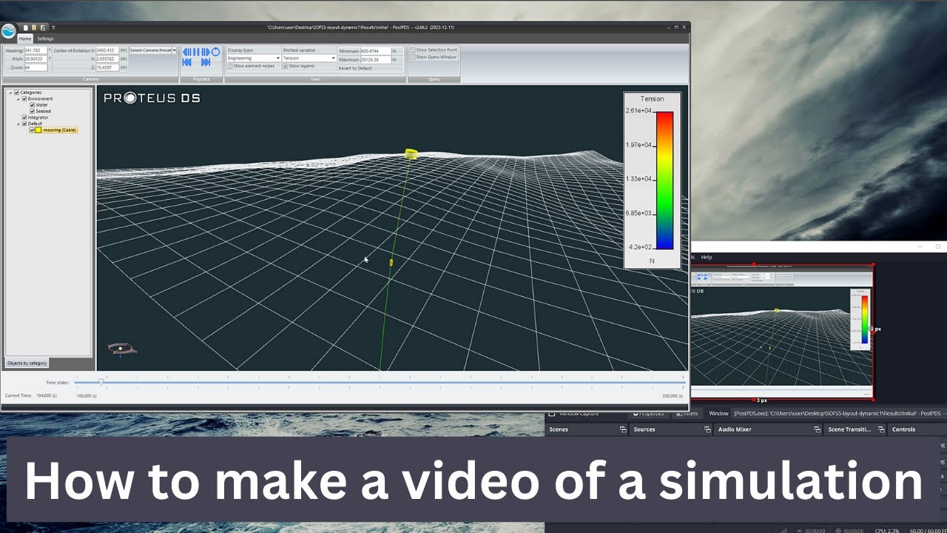This screenshot has width=947, height=533.
Task: Jump to start of simulation playback
Action: [x=186, y=62]
